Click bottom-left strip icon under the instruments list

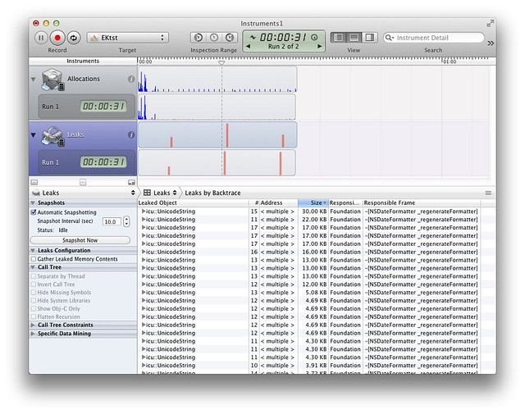click(34, 182)
